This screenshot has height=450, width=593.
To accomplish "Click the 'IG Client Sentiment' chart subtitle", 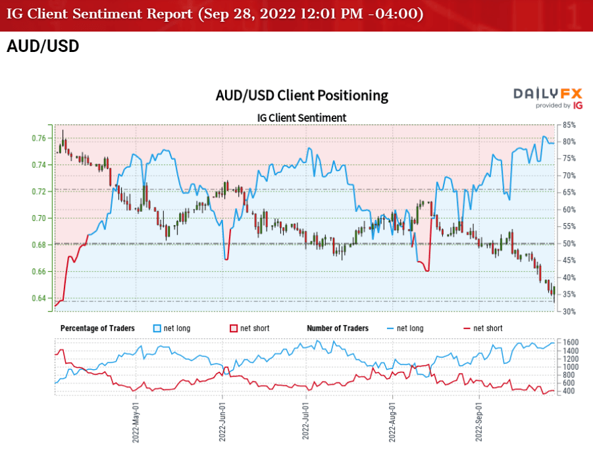I will coord(302,118).
